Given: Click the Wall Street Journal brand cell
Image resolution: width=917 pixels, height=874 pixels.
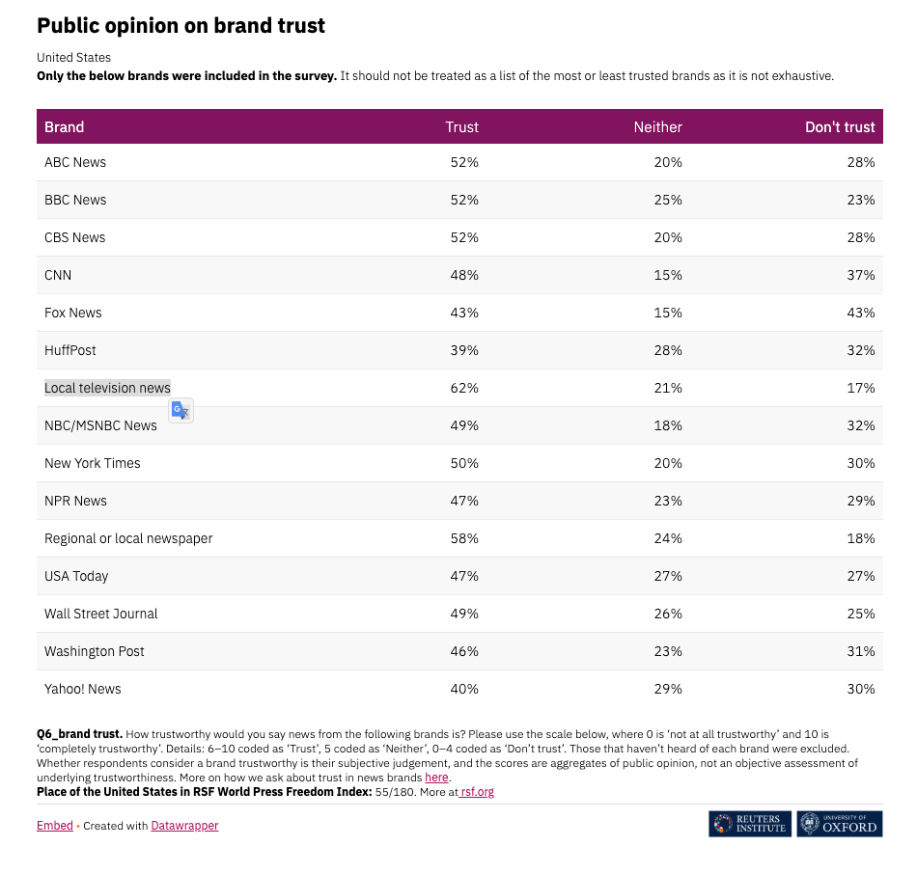Looking at the screenshot, I should click(100, 614).
